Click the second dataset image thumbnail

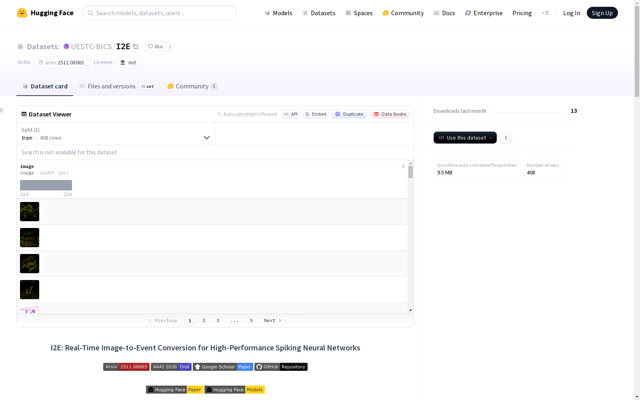[x=30, y=238]
